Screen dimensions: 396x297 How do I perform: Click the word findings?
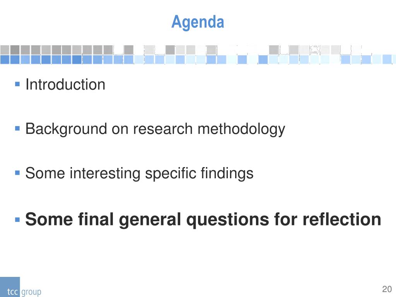[227, 174]
